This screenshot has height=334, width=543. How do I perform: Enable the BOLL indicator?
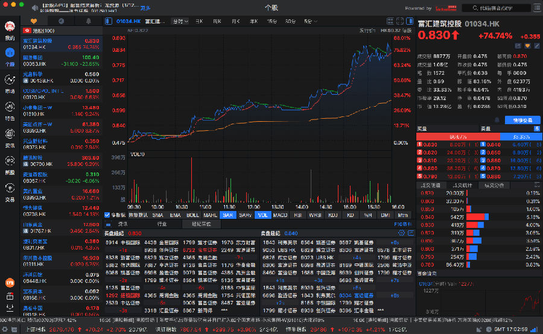click(x=193, y=215)
